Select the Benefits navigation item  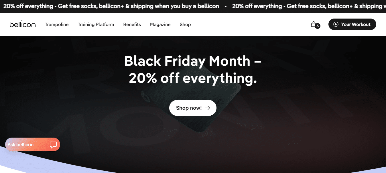click(132, 24)
